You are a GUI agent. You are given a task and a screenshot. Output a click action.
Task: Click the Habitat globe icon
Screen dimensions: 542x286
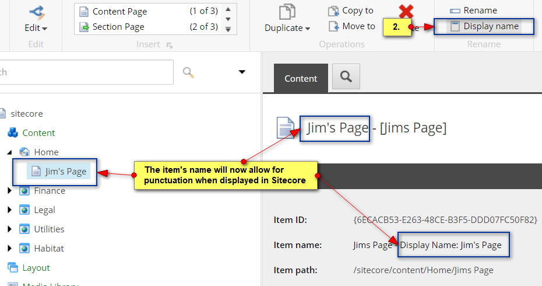[24, 248]
